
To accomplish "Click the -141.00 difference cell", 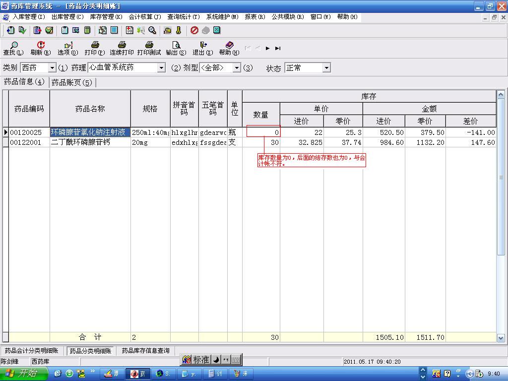I will 471,132.
